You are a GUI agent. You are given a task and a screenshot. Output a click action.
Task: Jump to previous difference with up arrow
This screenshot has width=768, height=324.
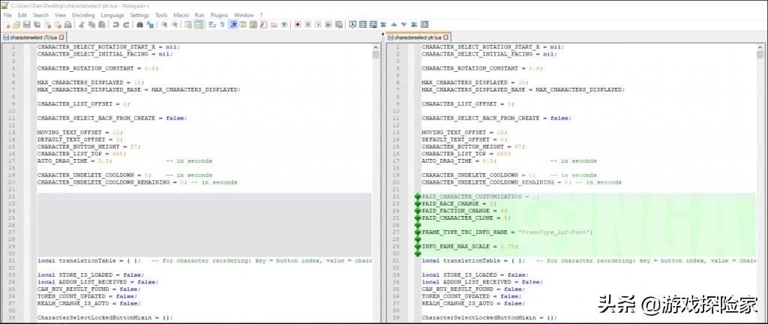coord(394,25)
